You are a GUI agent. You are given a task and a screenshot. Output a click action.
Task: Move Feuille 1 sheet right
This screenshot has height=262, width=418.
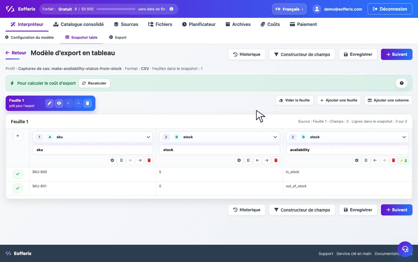pyautogui.click(x=78, y=103)
